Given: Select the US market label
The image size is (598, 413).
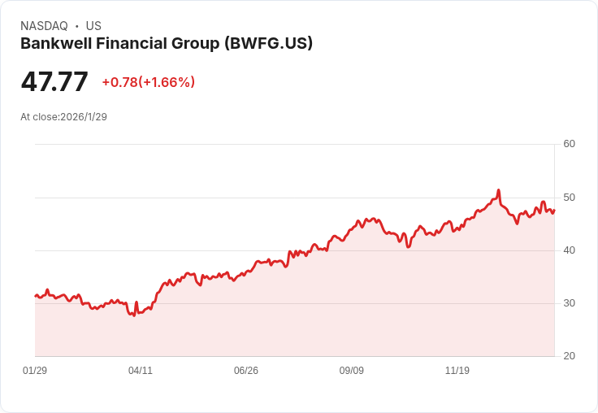Looking at the screenshot, I should click(x=93, y=26).
